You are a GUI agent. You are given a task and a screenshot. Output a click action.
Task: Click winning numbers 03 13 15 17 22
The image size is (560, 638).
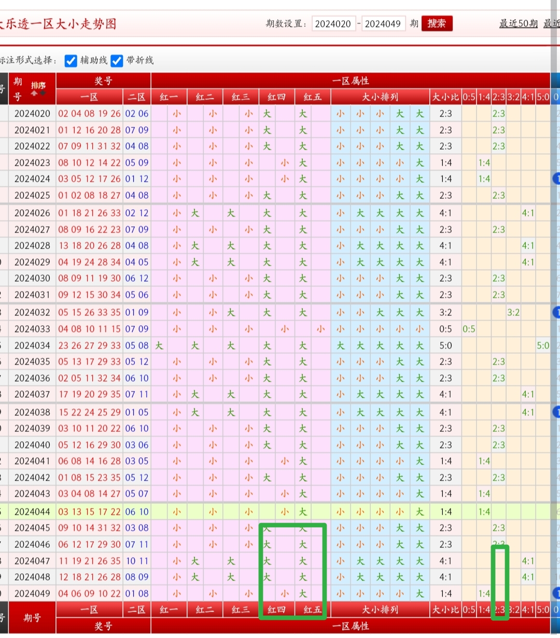[x=89, y=512]
